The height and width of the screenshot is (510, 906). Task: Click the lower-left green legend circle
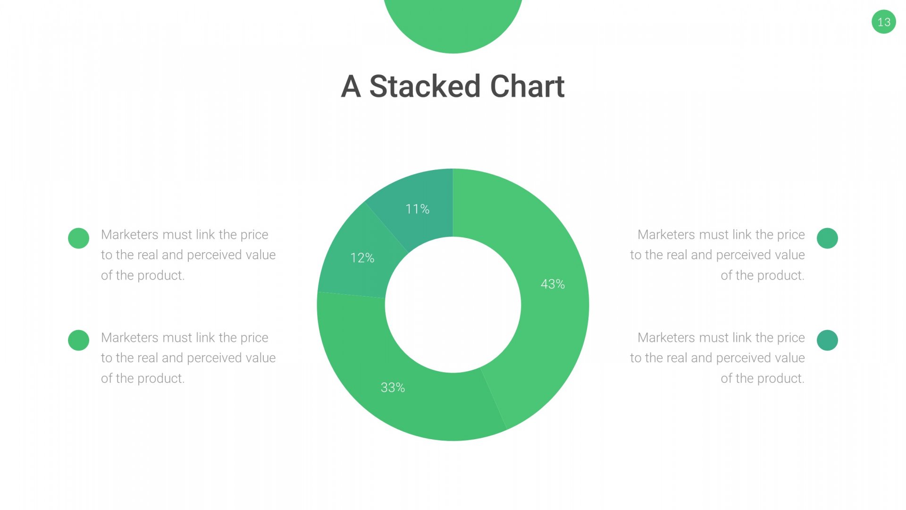(x=78, y=340)
